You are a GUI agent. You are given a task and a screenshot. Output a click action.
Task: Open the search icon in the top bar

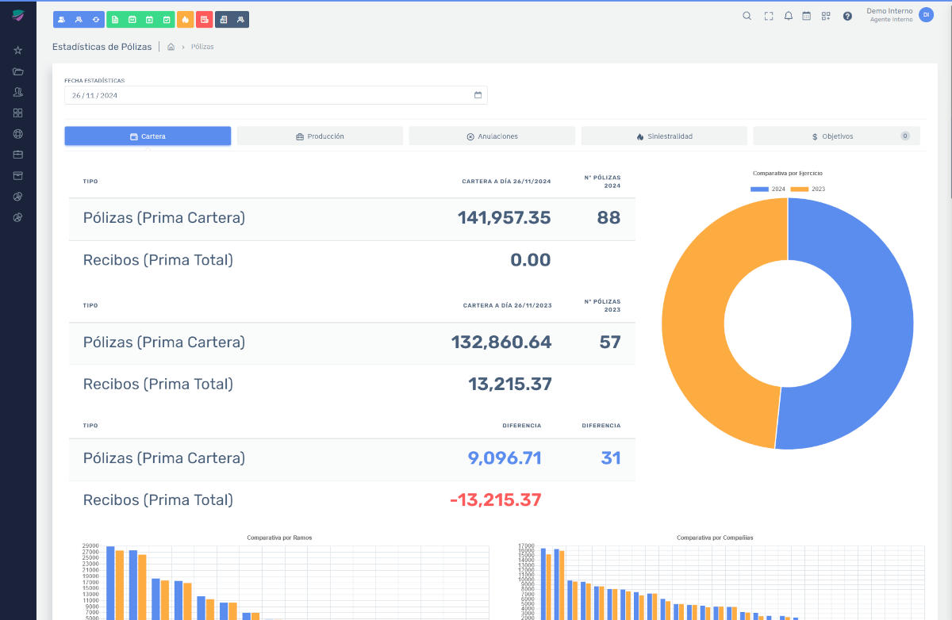click(747, 16)
